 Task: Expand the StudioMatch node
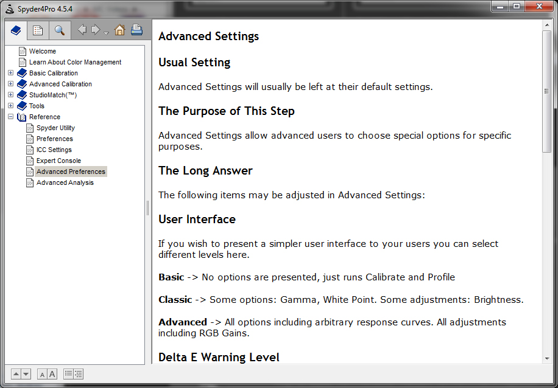click(x=11, y=95)
